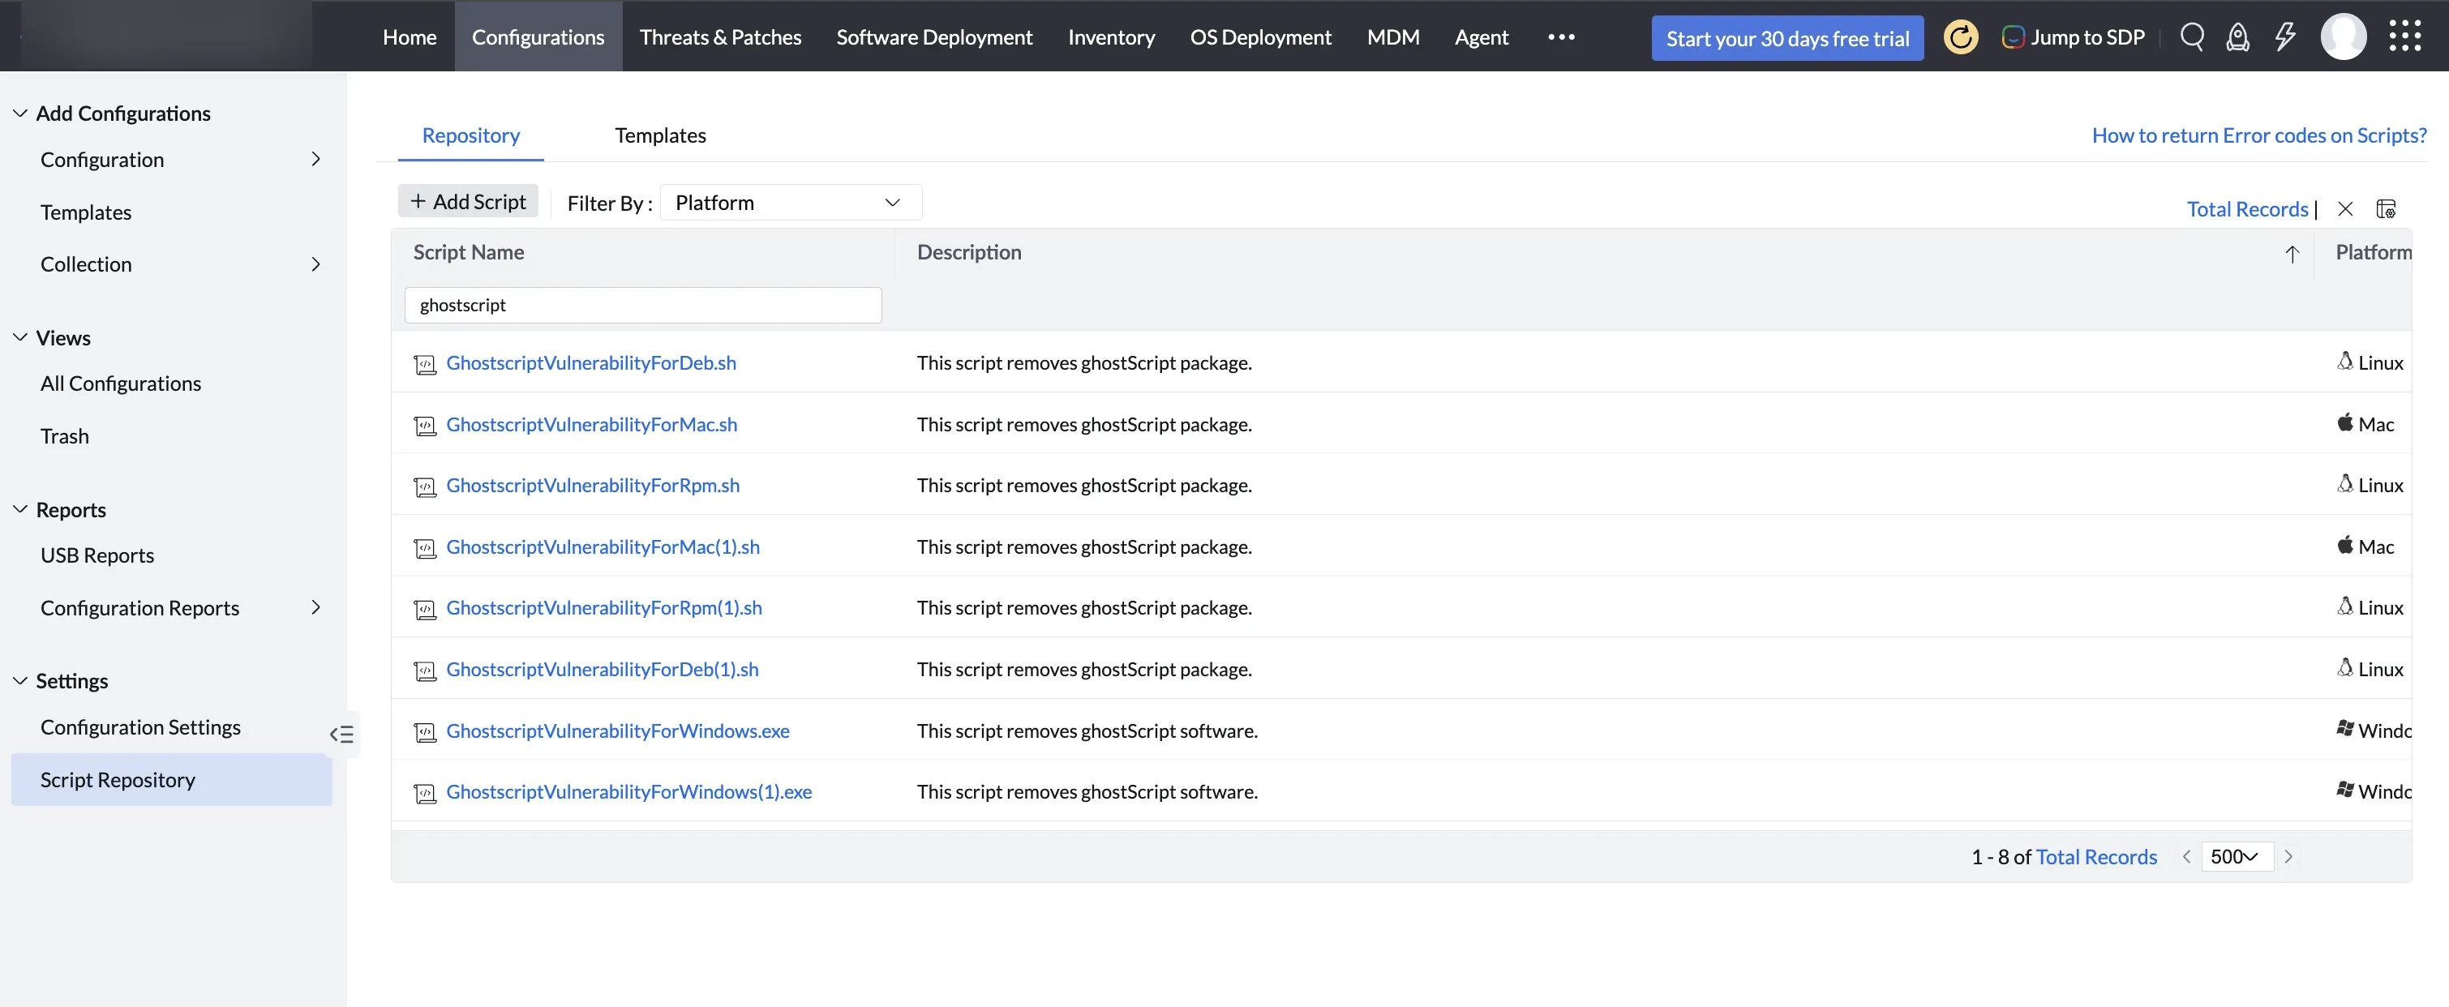The image size is (2449, 1007).
Task: Click the Add Script button
Action: tap(468, 202)
